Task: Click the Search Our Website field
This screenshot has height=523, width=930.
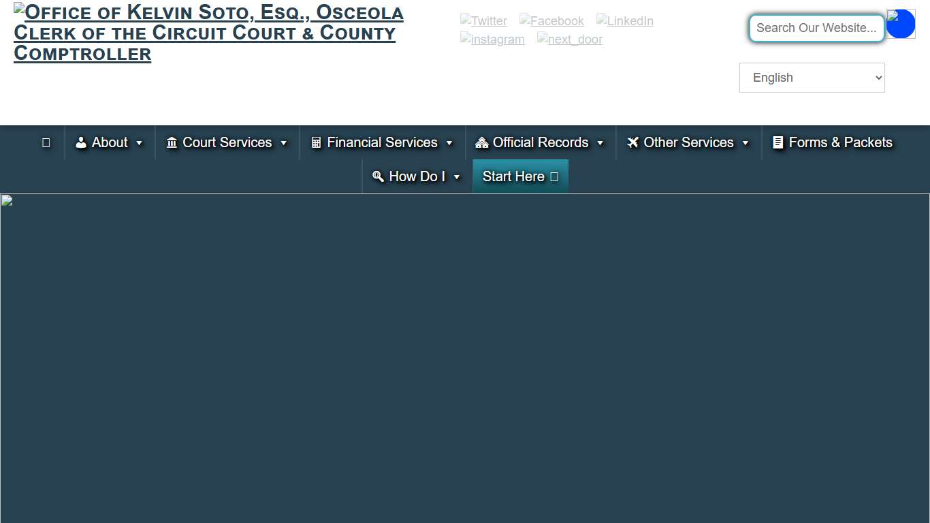Action: coord(816,28)
